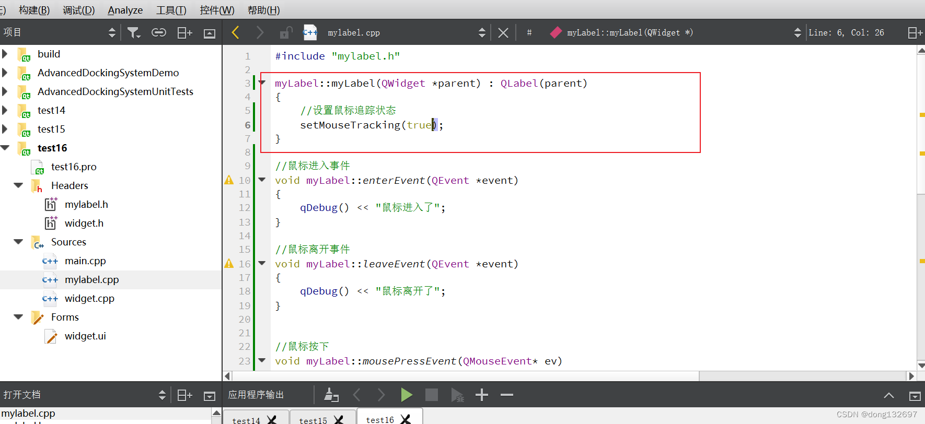Toggle file writable lock icon
The image size is (925, 424).
[x=285, y=33]
